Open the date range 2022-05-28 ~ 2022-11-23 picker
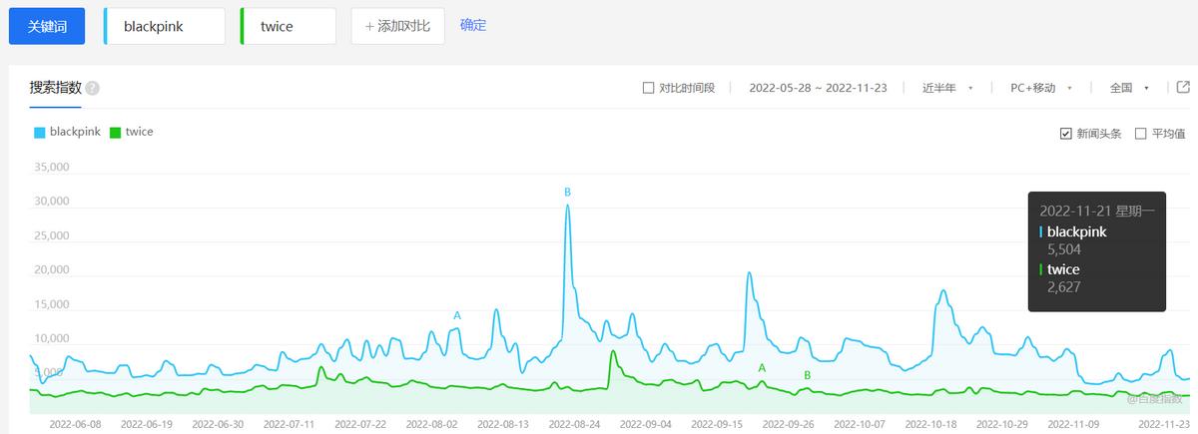 pyautogui.click(x=820, y=88)
